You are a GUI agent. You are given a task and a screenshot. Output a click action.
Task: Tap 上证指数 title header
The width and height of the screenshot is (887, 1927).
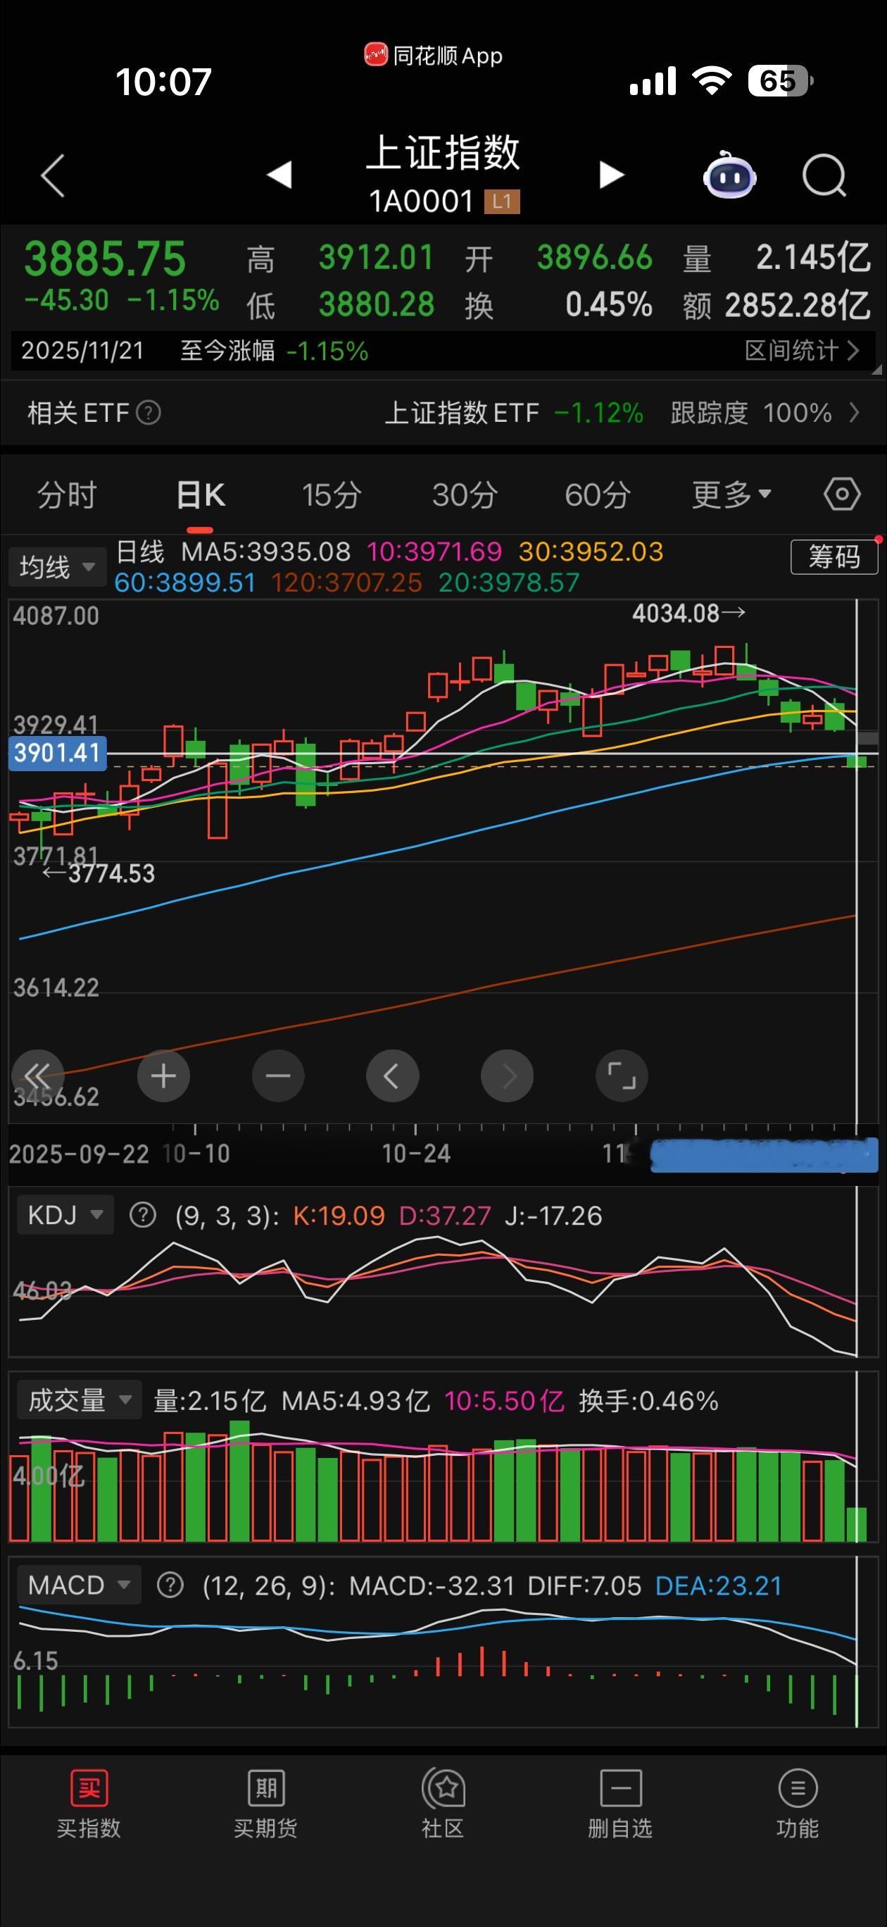tap(443, 153)
